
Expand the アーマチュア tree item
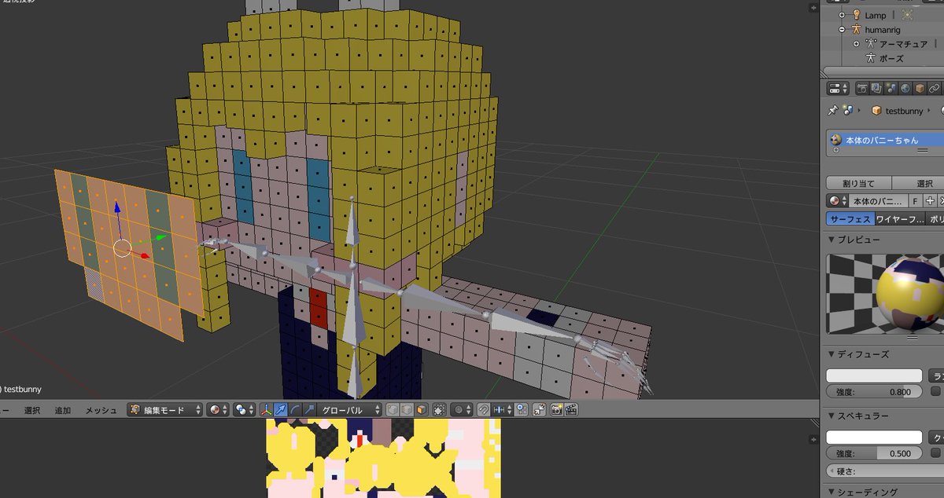tap(856, 44)
